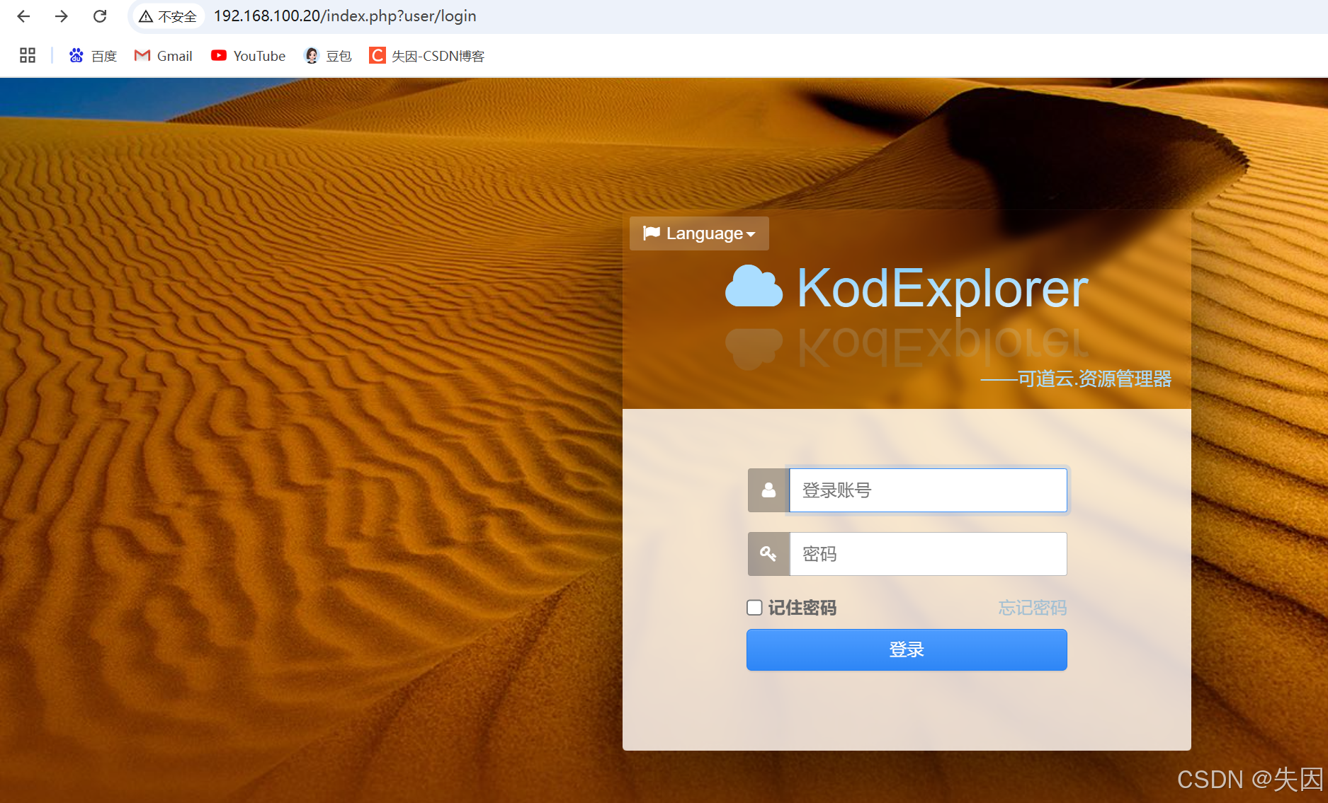Focus the 密码 password field
Viewport: 1328px width, 803px height.
(x=928, y=554)
